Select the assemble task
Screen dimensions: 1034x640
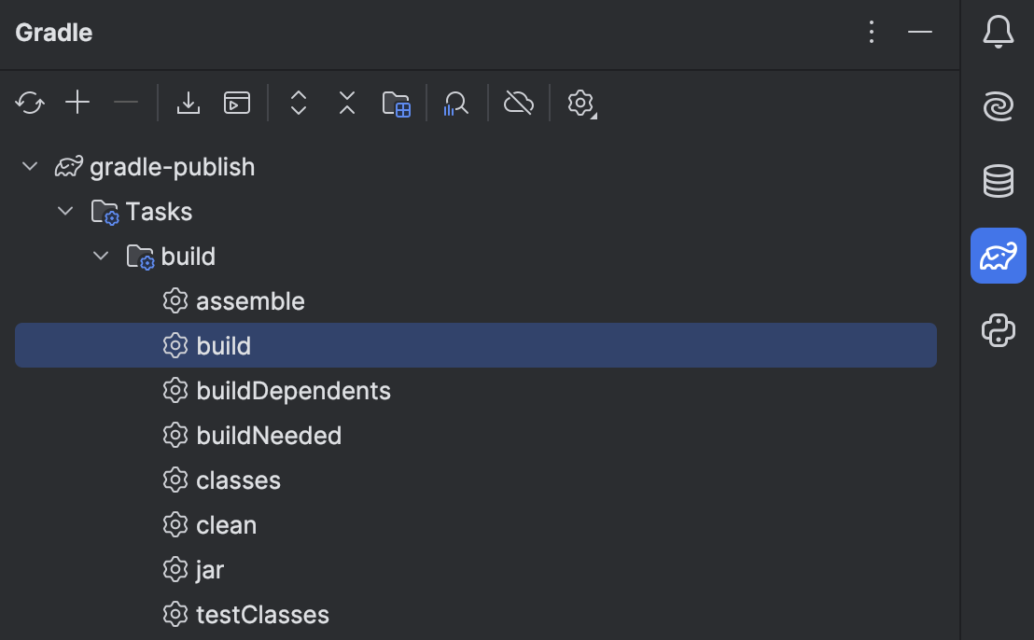(250, 301)
